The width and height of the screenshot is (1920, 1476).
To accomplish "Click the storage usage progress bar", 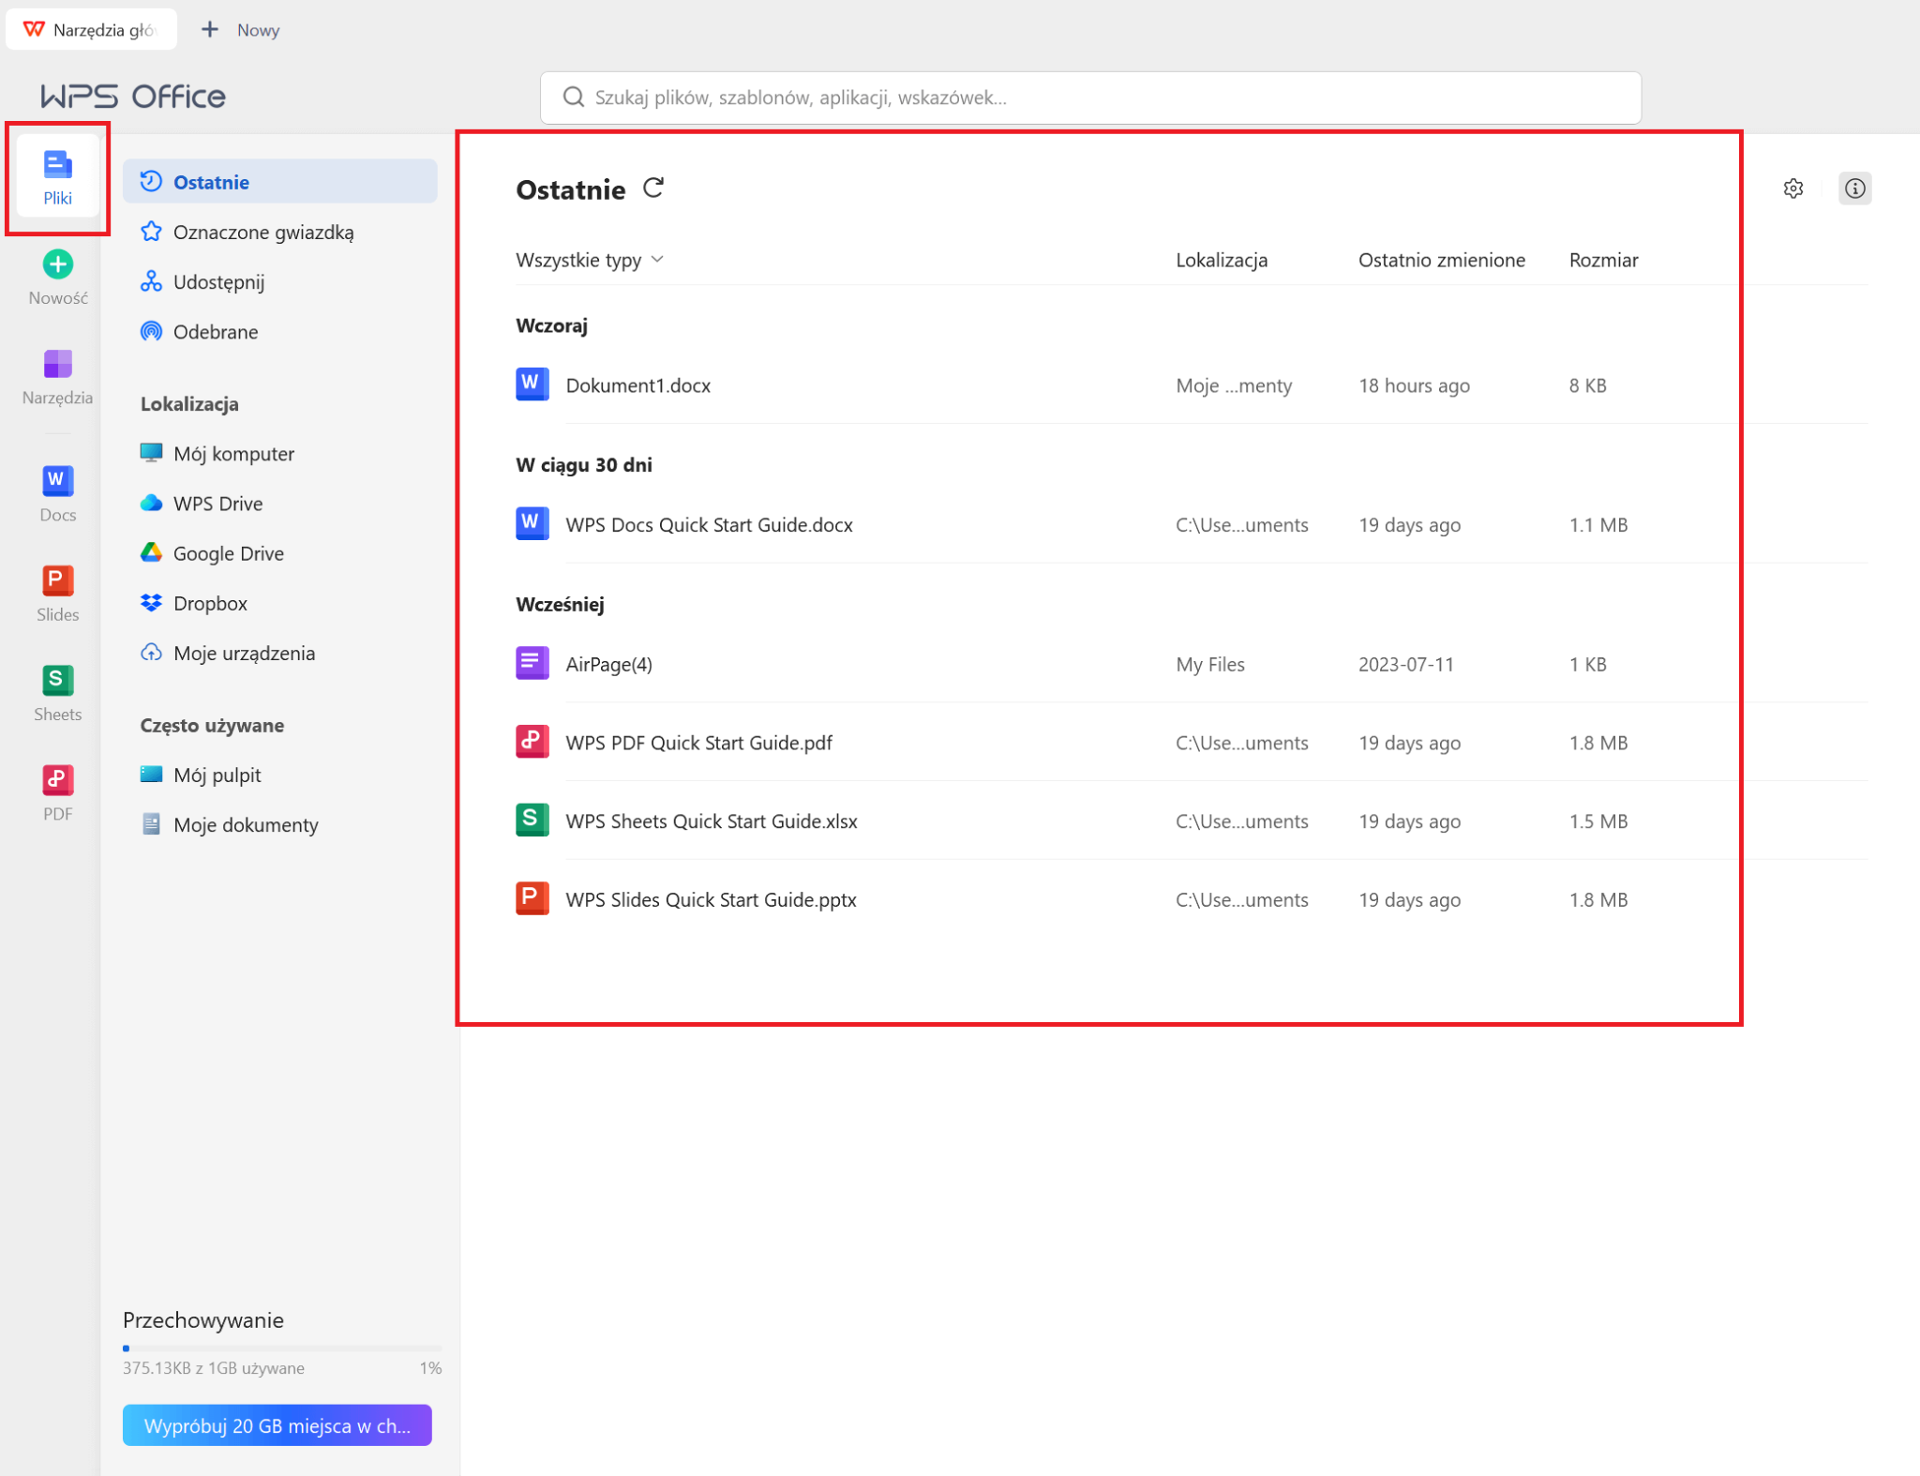I will point(281,1348).
